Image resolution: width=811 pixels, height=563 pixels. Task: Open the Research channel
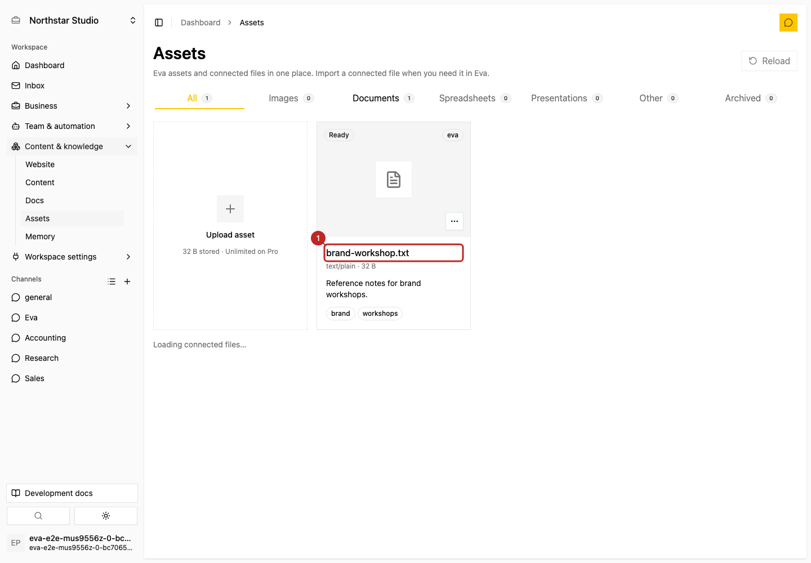pos(72,358)
